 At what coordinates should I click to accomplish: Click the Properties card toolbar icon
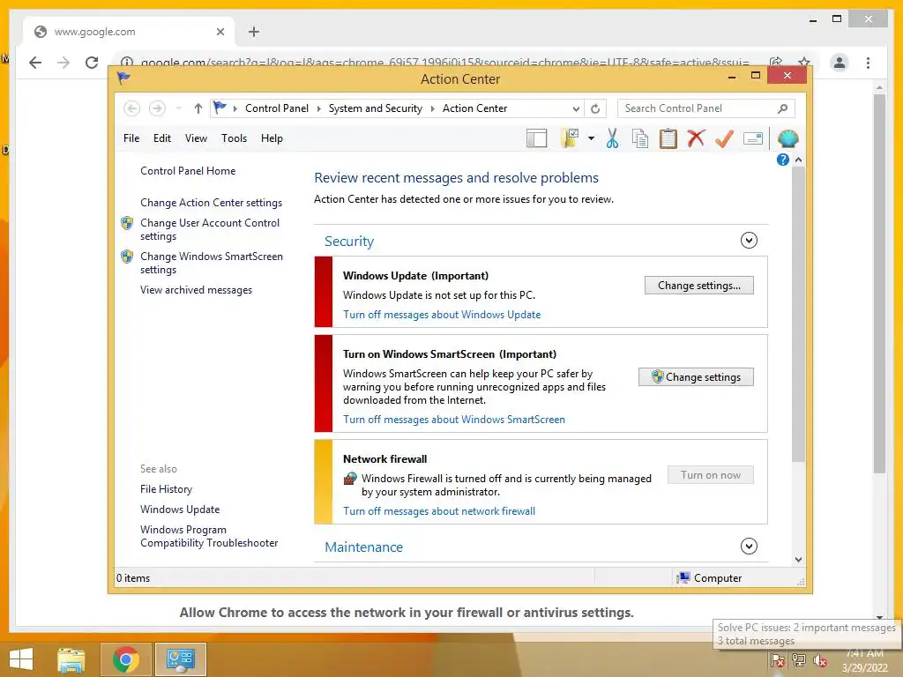753,138
